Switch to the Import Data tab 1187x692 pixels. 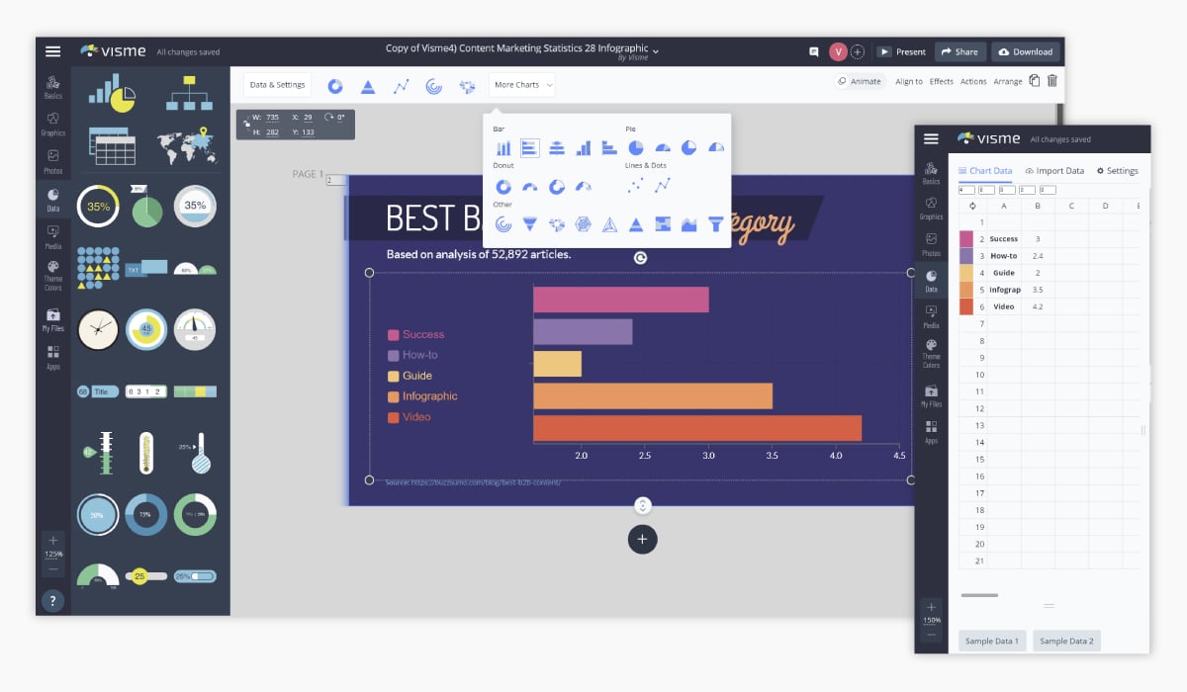click(1054, 171)
